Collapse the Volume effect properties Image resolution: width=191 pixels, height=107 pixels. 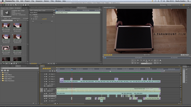click(30, 15)
